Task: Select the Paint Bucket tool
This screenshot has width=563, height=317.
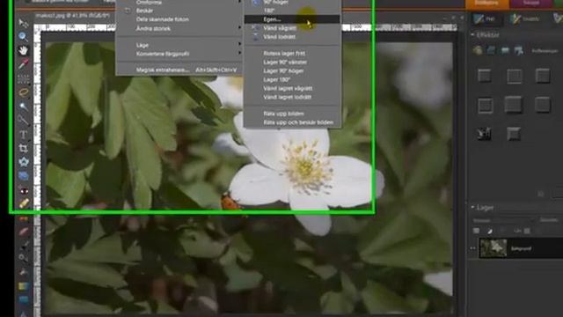Action: (x=24, y=272)
